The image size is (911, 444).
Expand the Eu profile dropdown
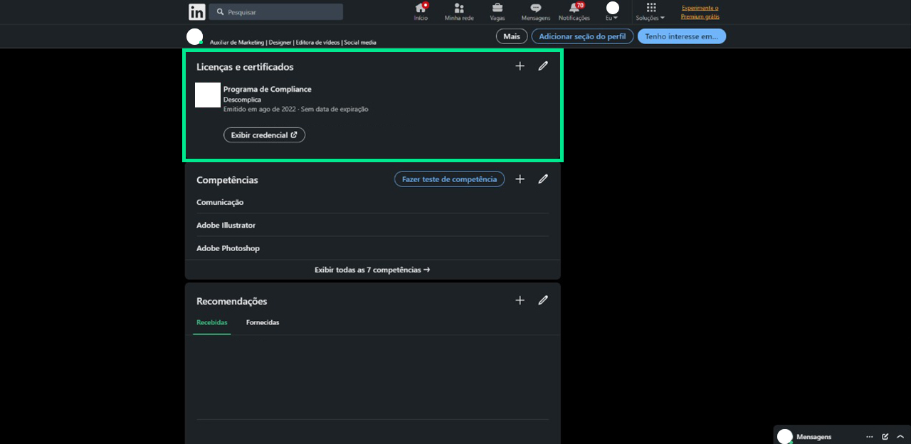coord(612,11)
